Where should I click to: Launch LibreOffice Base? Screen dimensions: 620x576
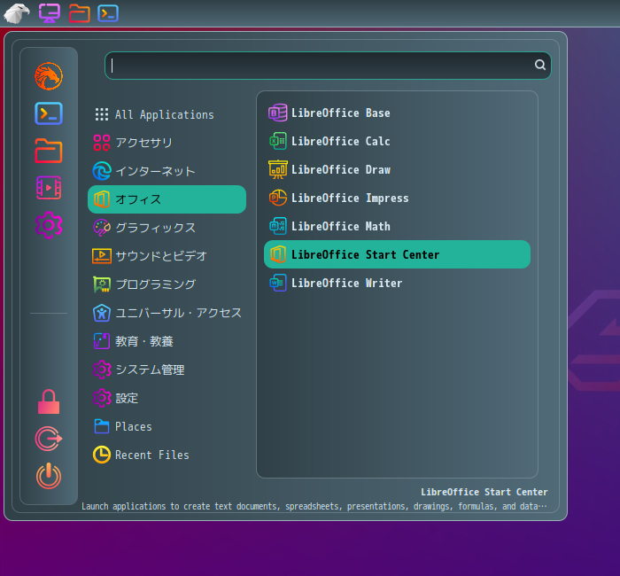pos(397,113)
